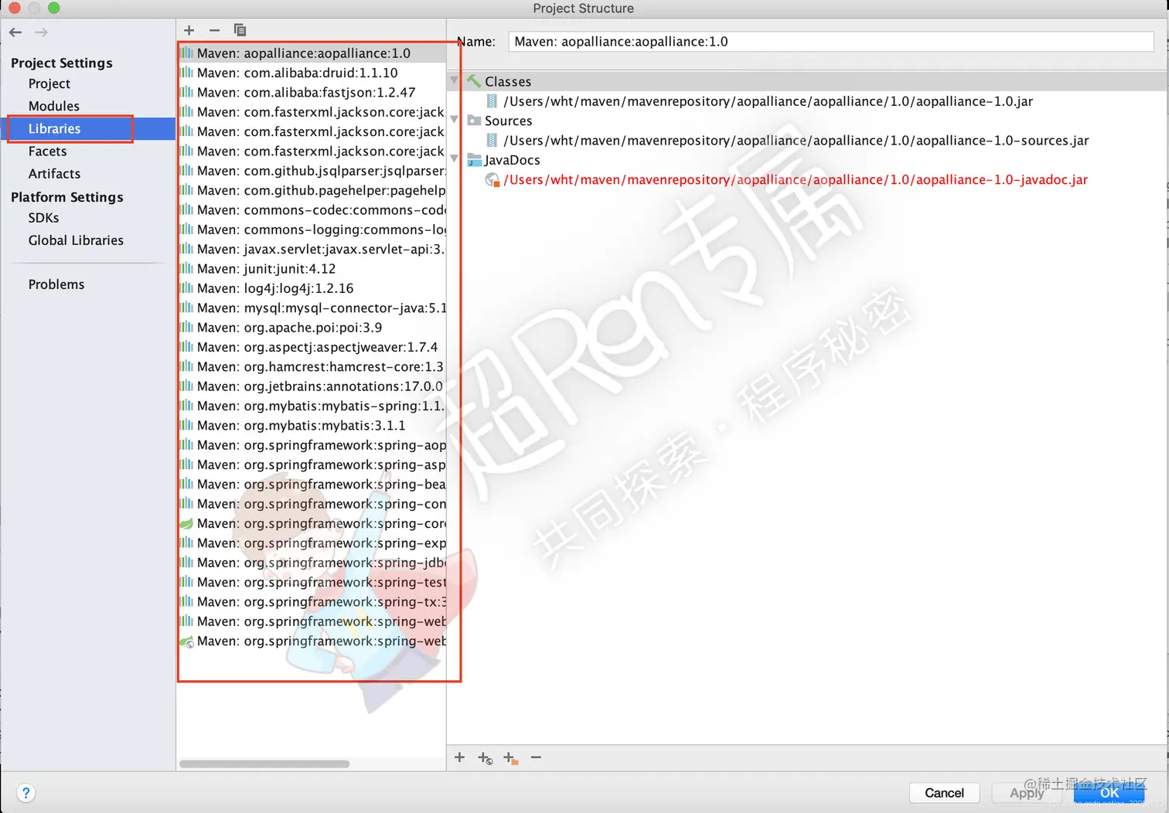Viewport: 1169px width, 813px height.
Task: Remove root via bottom minus icon
Action: pos(536,757)
